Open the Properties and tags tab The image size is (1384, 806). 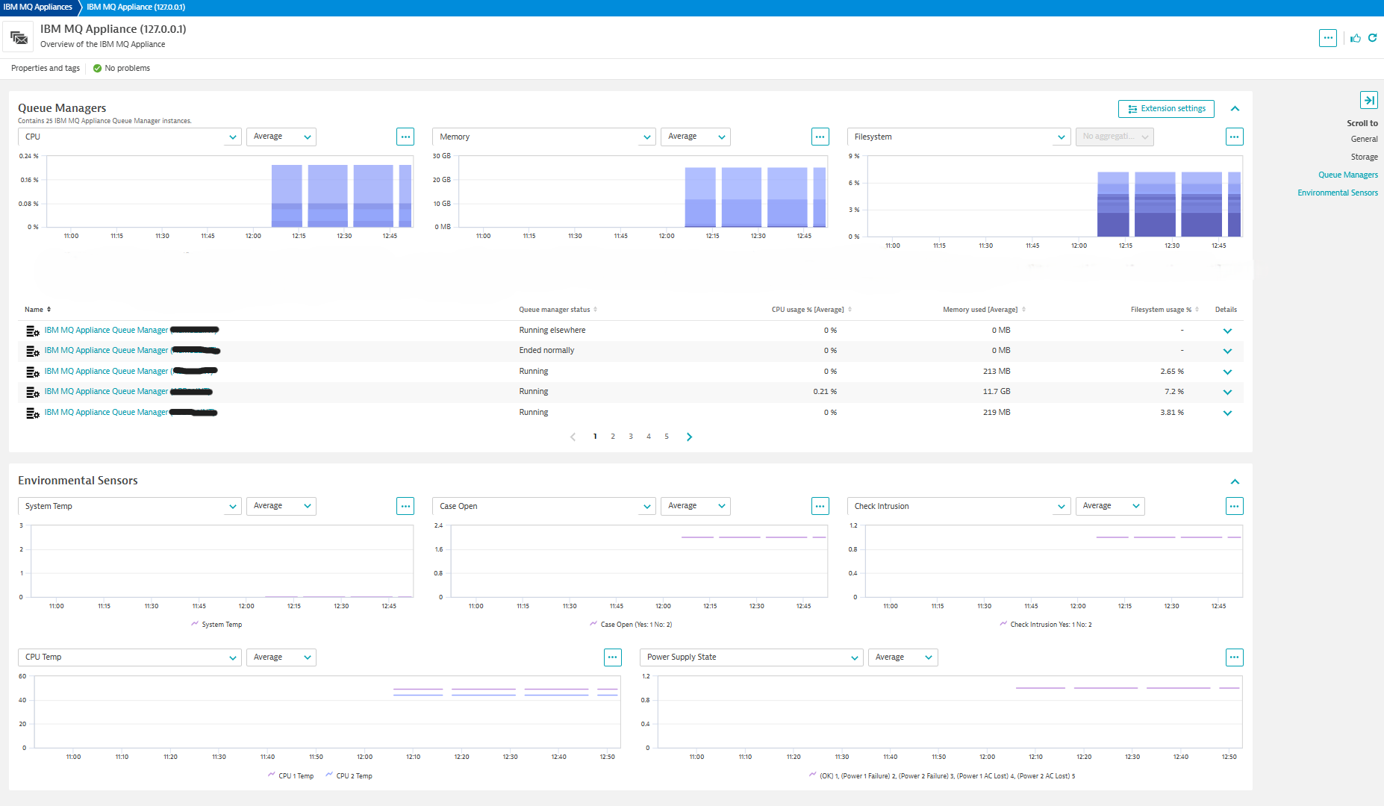[45, 68]
